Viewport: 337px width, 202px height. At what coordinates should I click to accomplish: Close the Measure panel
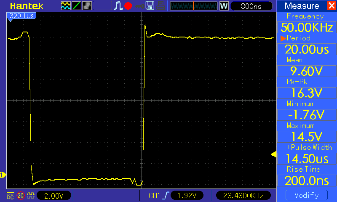tap(332, 5)
